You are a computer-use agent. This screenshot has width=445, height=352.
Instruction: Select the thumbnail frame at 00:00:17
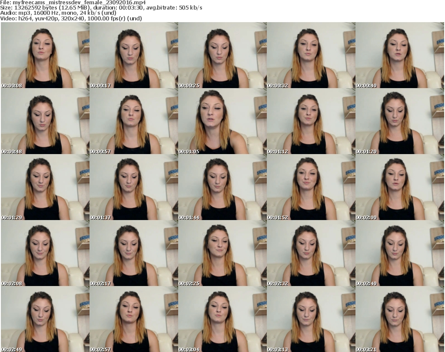pyautogui.click(x=134, y=55)
